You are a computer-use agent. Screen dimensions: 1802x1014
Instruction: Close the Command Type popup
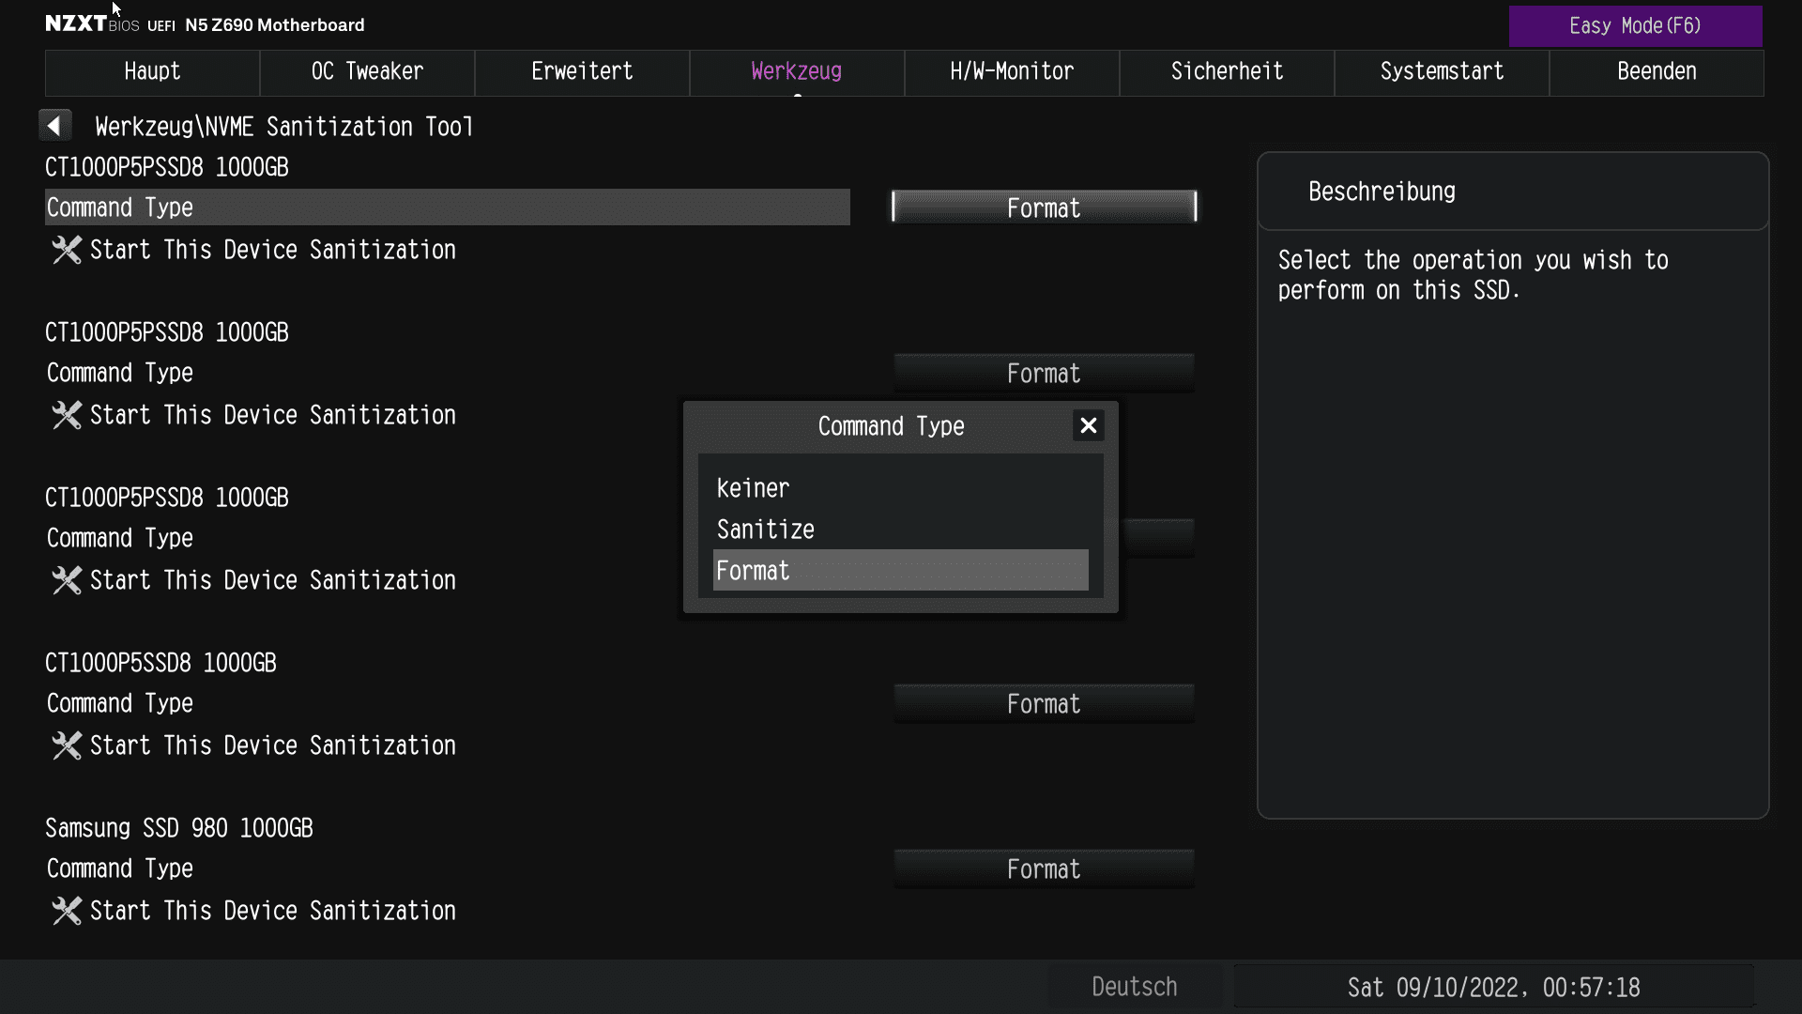pos(1088,426)
